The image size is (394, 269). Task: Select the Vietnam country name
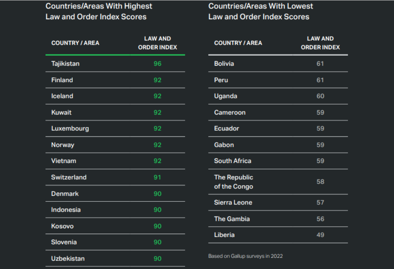[63, 161]
